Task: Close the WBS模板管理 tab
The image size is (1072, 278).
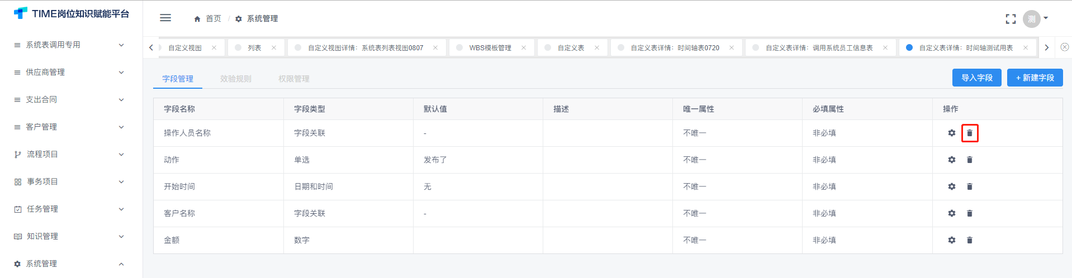Action: click(x=524, y=47)
